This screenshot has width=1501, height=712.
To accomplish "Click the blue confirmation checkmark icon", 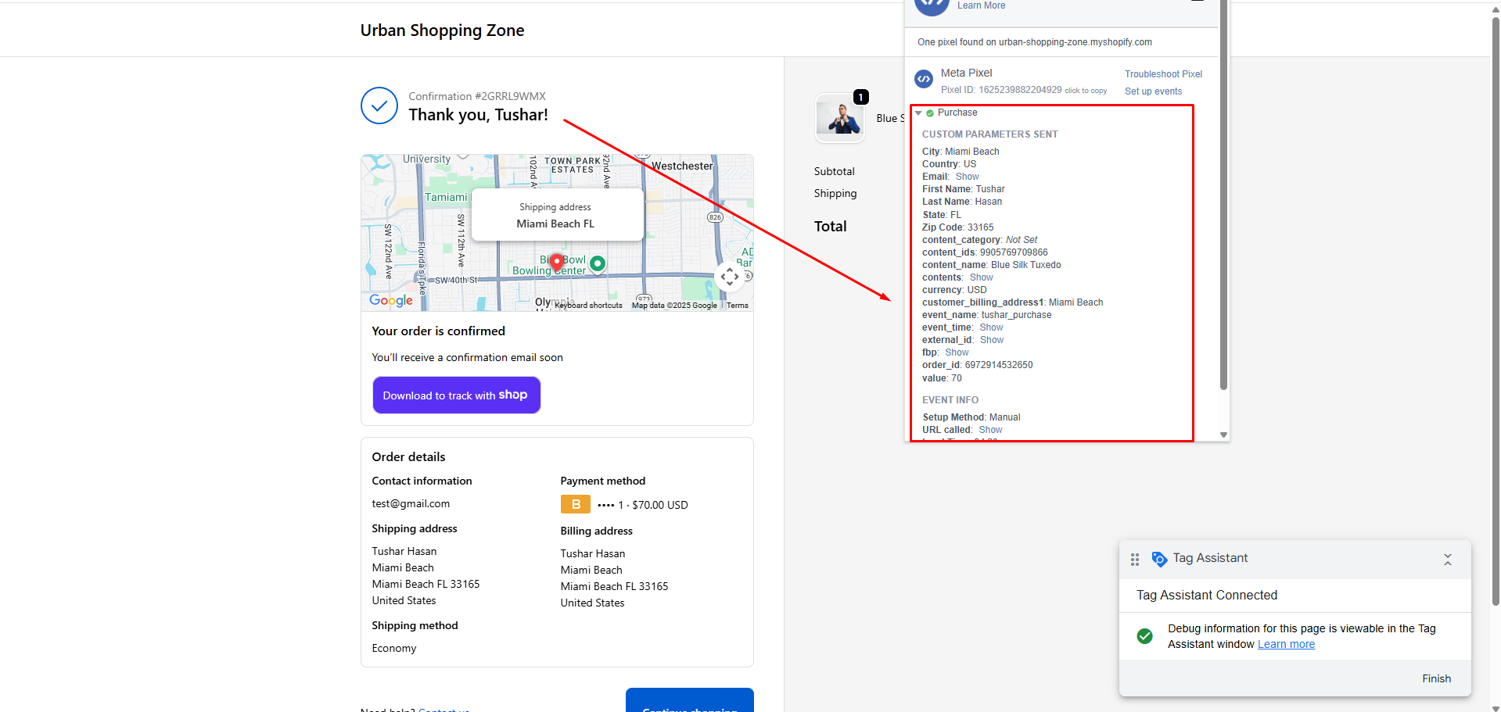I will [379, 105].
